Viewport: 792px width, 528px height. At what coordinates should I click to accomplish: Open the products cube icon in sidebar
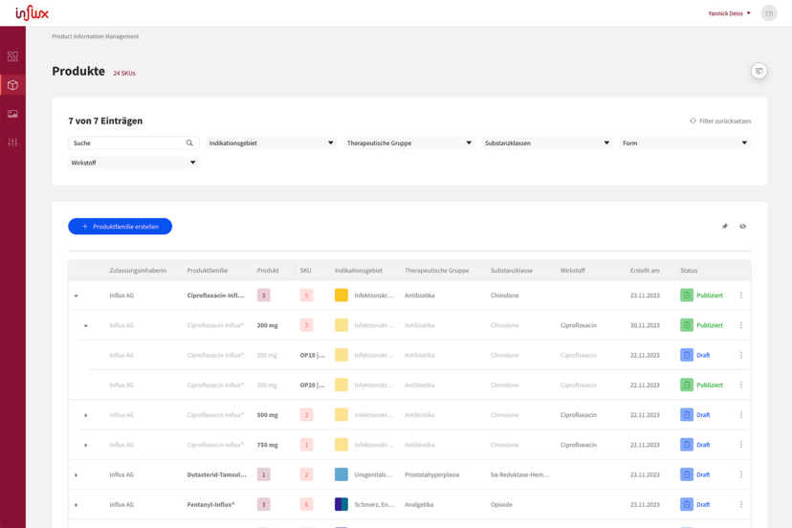coord(12,85)
